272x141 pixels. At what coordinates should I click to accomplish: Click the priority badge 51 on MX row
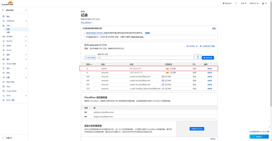(x=163, y=85)
